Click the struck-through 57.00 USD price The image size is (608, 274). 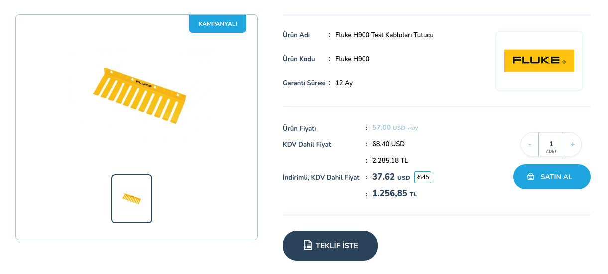point(389,128)
